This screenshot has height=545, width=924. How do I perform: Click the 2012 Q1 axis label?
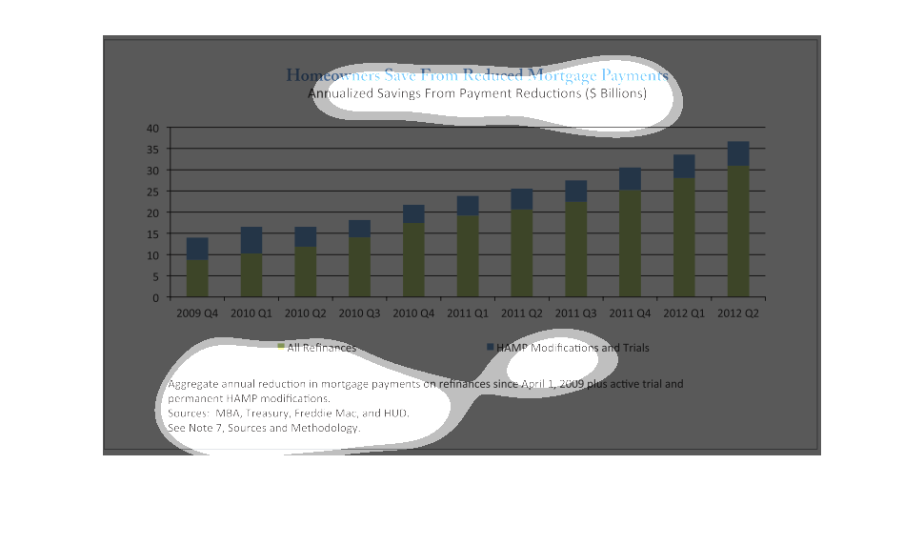(684, 313)
